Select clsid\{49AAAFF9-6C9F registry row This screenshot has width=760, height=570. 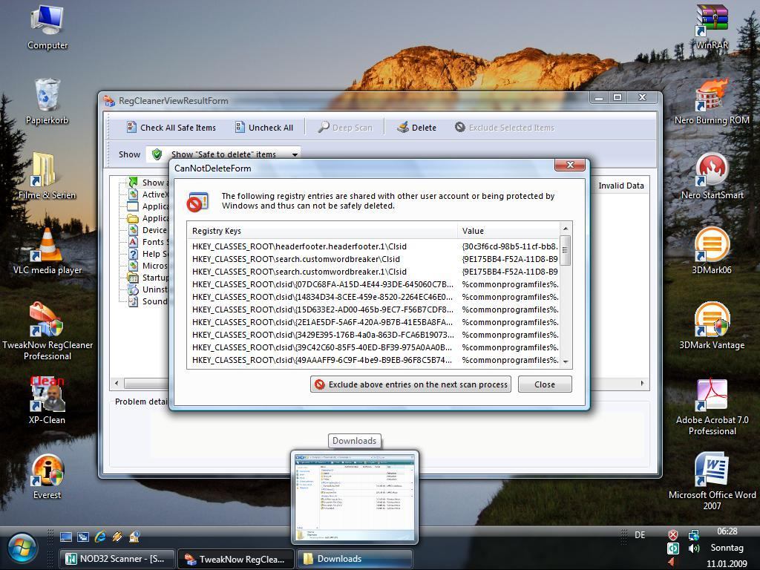tap(373, 360)
